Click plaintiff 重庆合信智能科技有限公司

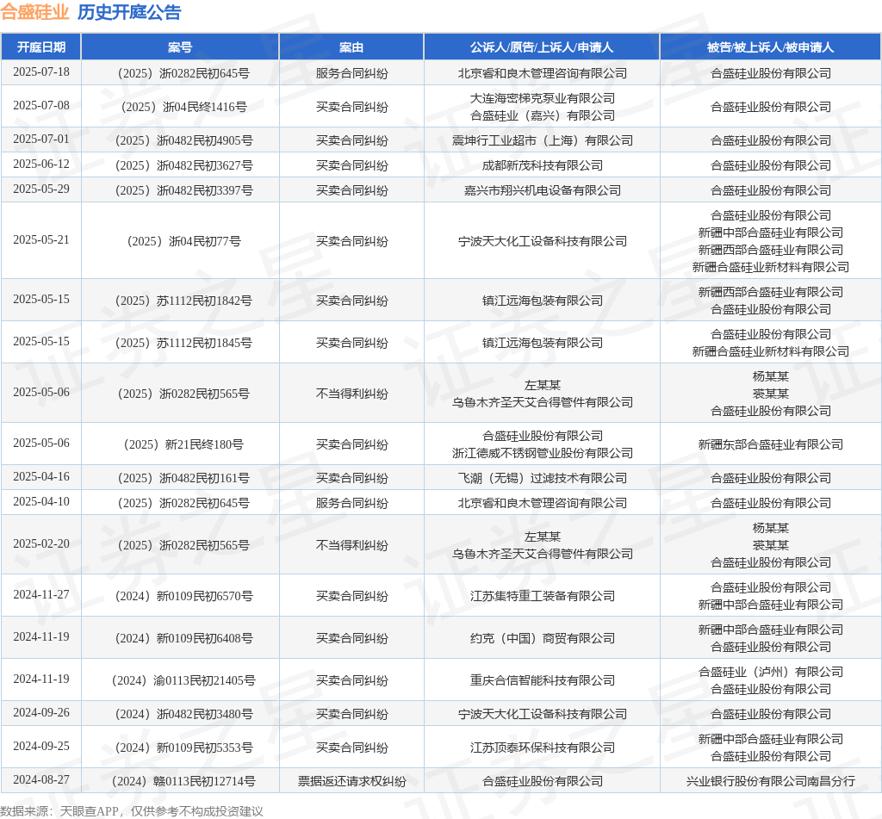(x=543, y=680)
